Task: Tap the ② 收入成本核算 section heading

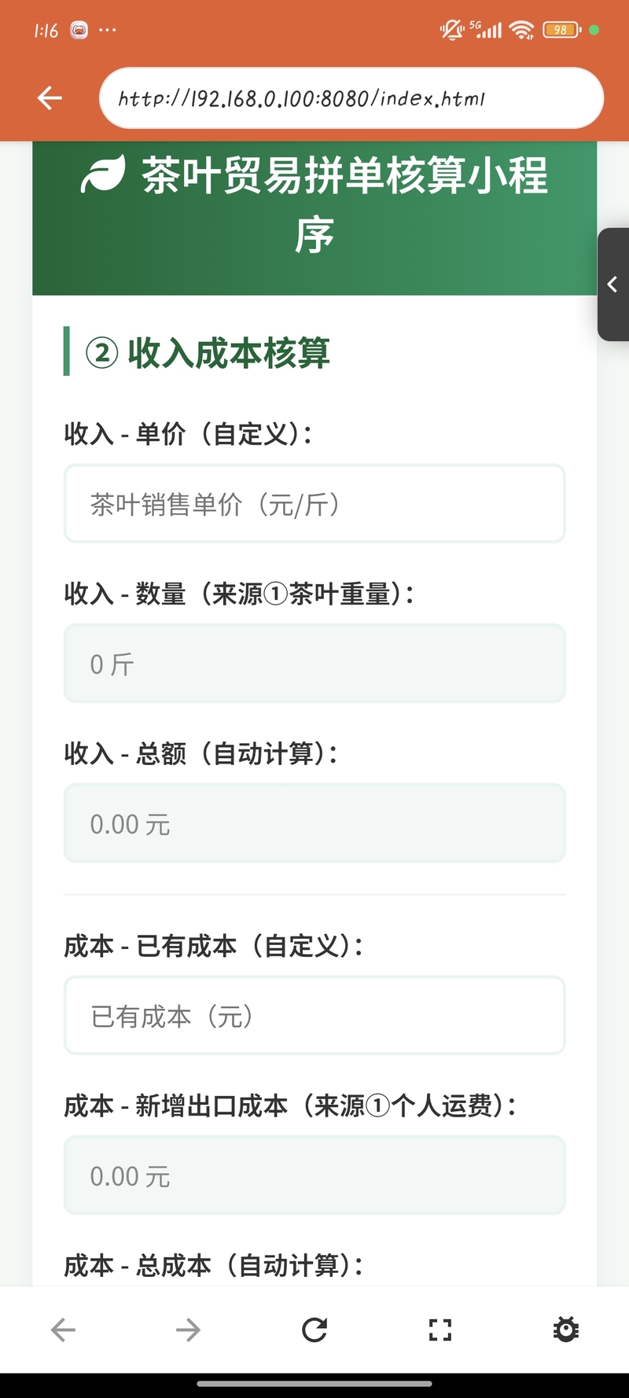Action: (208, 352)
